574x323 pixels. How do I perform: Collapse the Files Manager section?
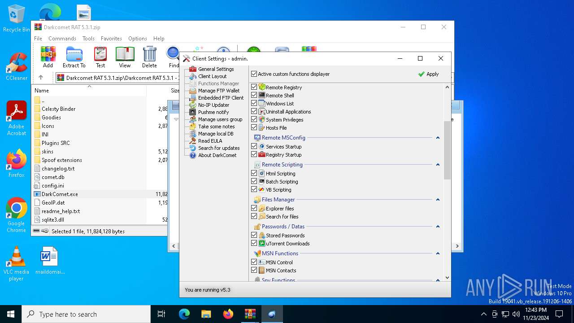click(x=438, y=200)
